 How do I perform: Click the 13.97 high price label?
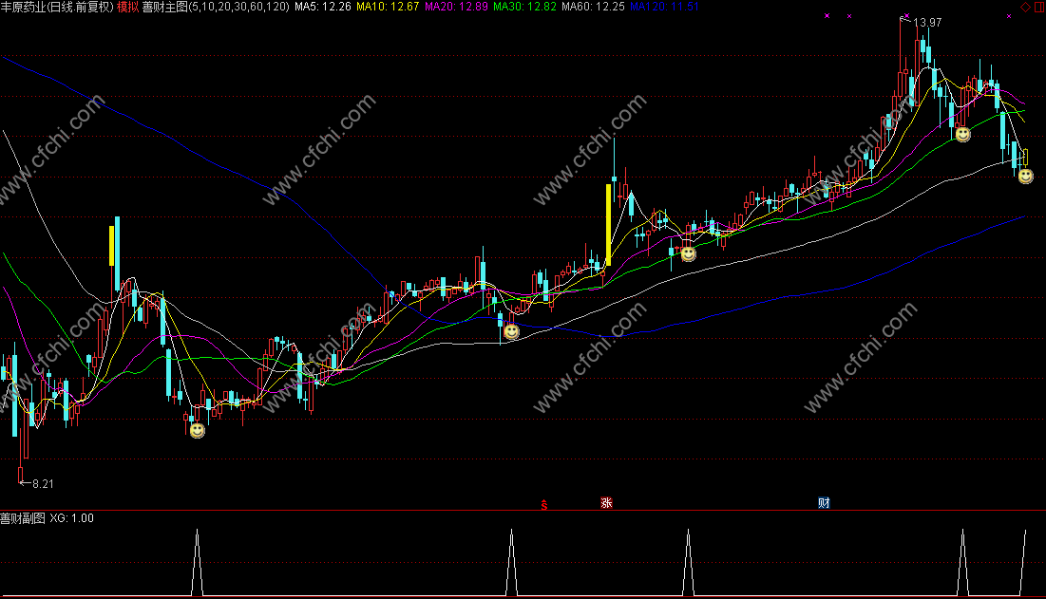click(x=927, y=23)
